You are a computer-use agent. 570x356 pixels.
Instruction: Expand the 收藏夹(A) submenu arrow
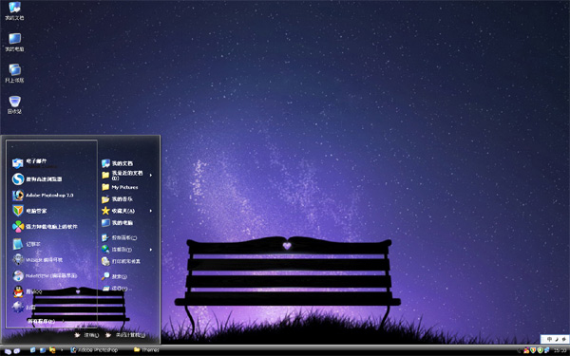[151, 211]
